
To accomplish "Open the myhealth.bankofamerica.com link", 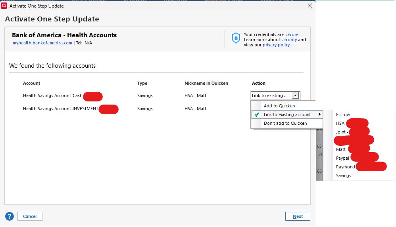I will tap(42, 43).
